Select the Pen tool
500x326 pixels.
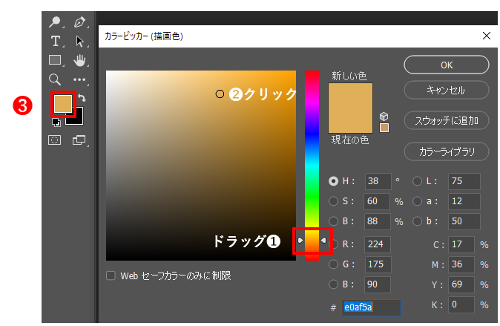pyautogui.click(x=79, y=22)
